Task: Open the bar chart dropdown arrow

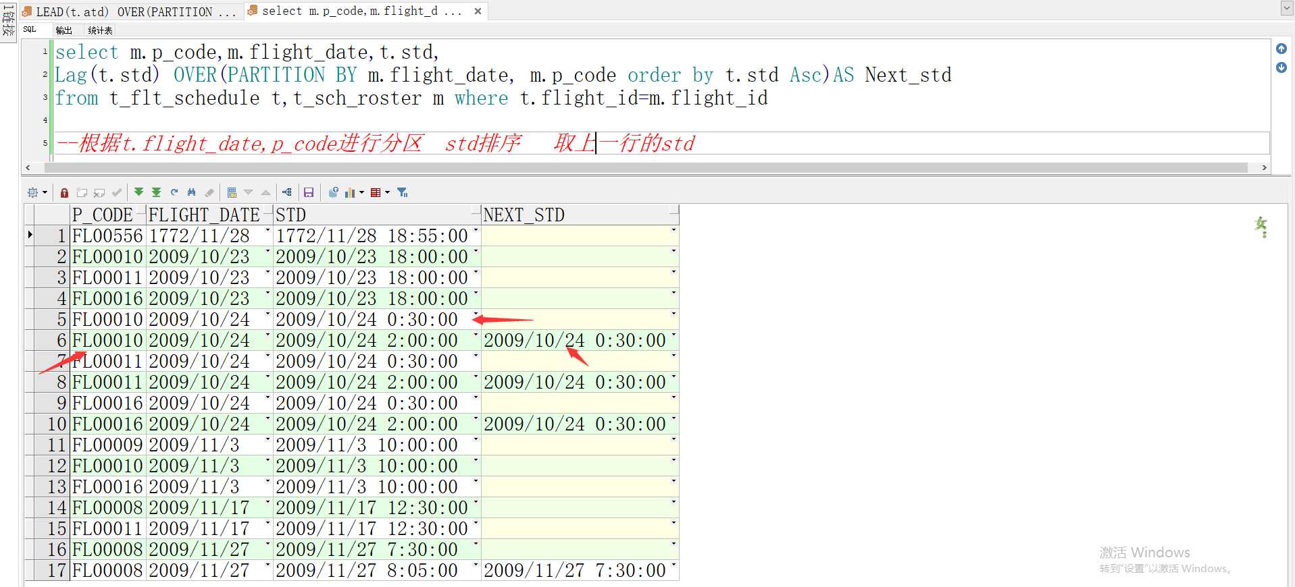Action: [x=361, y=192]
